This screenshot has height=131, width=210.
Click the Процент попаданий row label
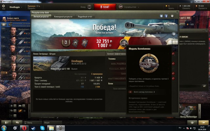click(42, 84)
